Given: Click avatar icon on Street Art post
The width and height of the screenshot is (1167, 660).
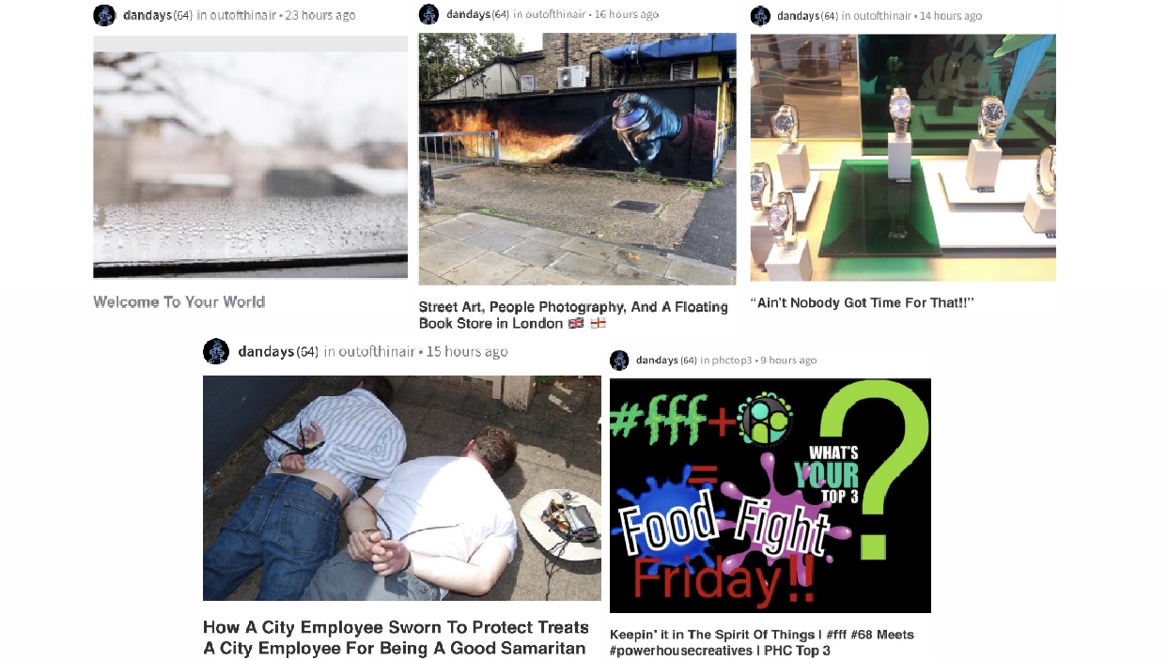Looking at the screenshot, I should [x=428, y=14].
